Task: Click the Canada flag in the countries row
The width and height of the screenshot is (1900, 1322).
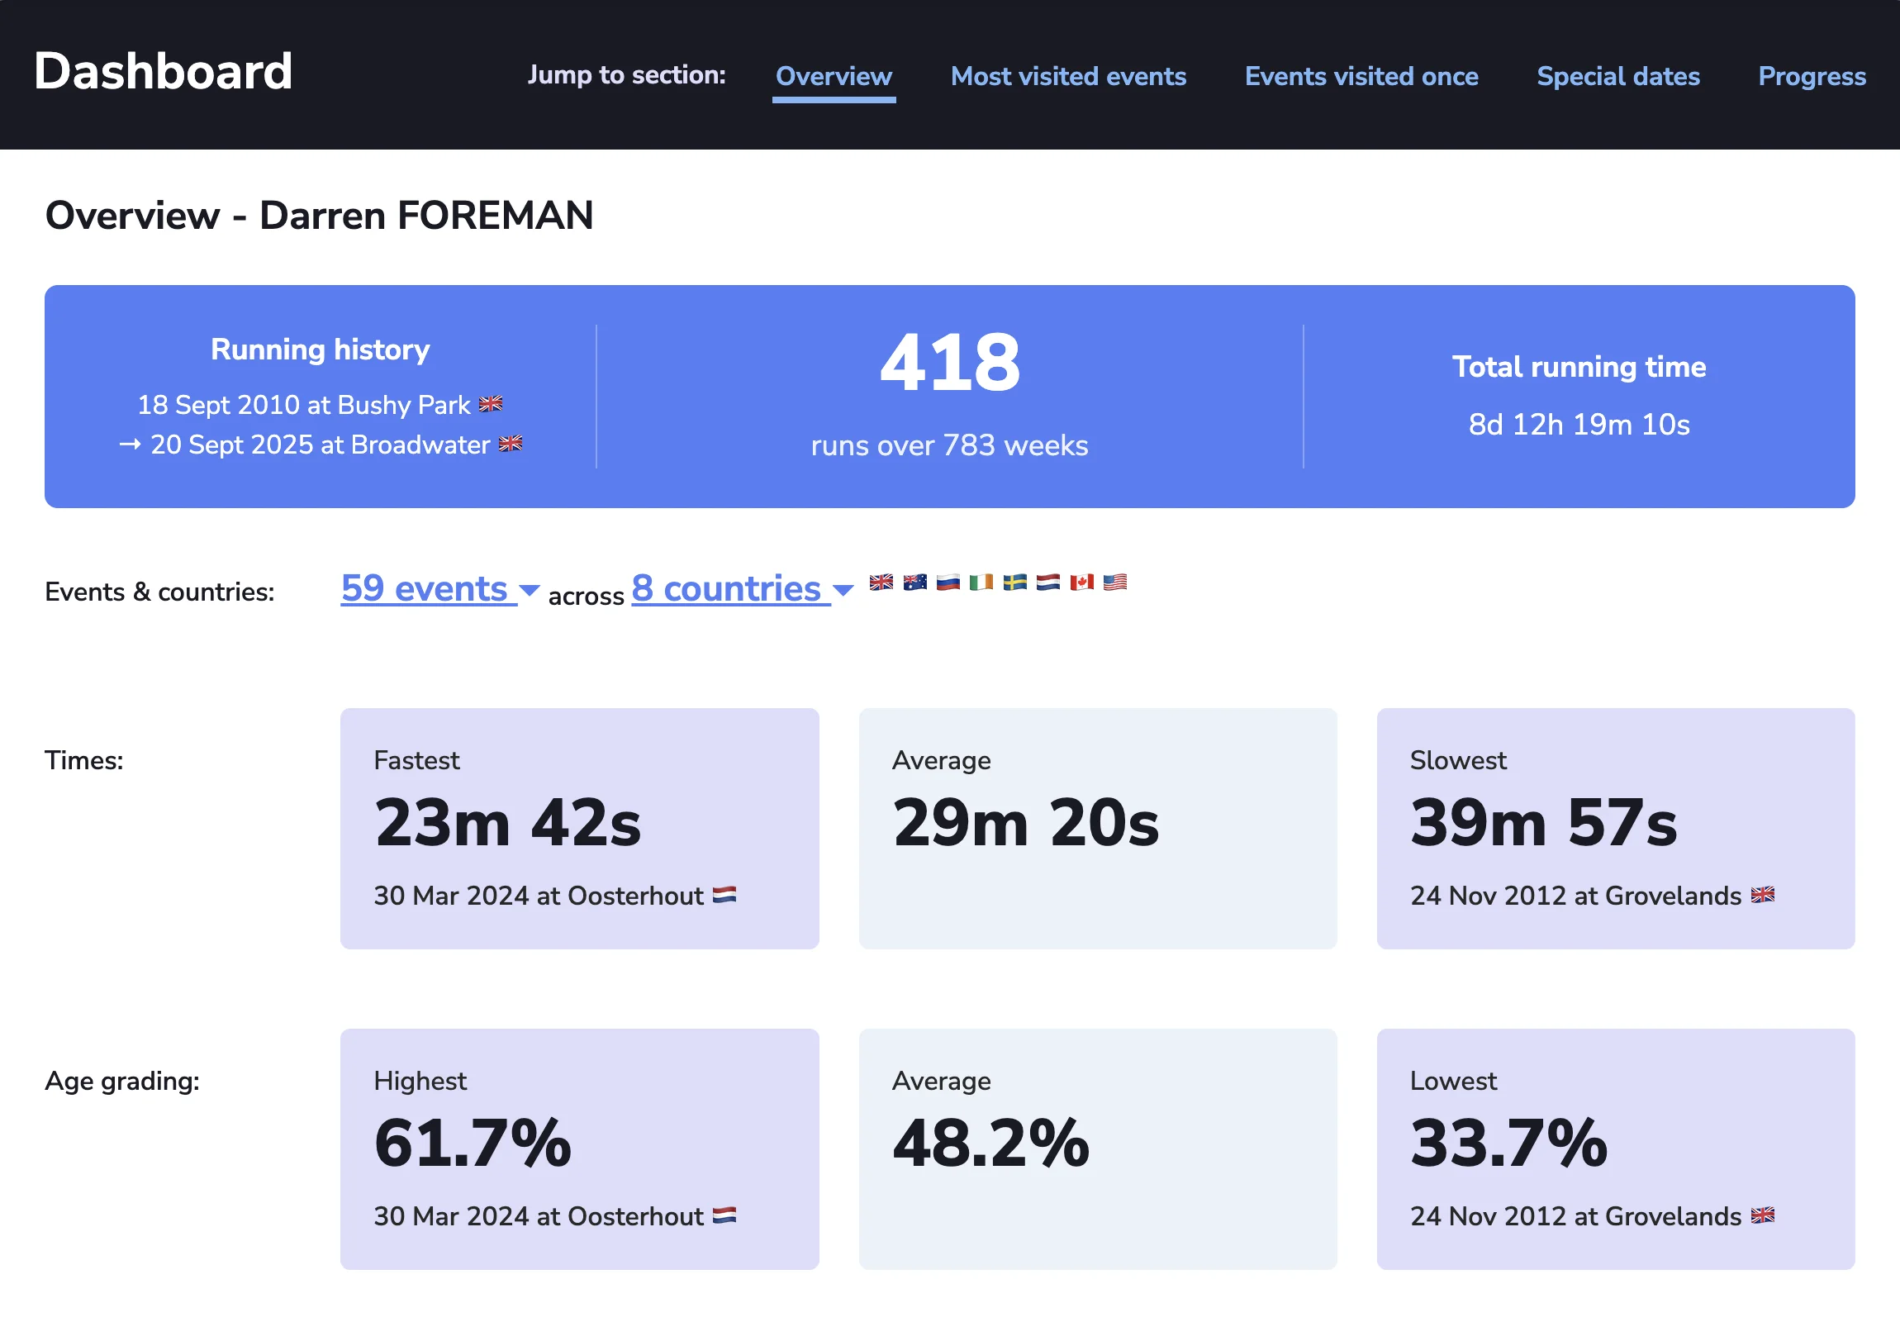Action: pos(1081,583)
